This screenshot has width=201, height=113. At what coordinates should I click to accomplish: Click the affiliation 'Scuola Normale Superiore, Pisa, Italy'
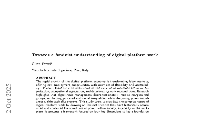[61, 70]
